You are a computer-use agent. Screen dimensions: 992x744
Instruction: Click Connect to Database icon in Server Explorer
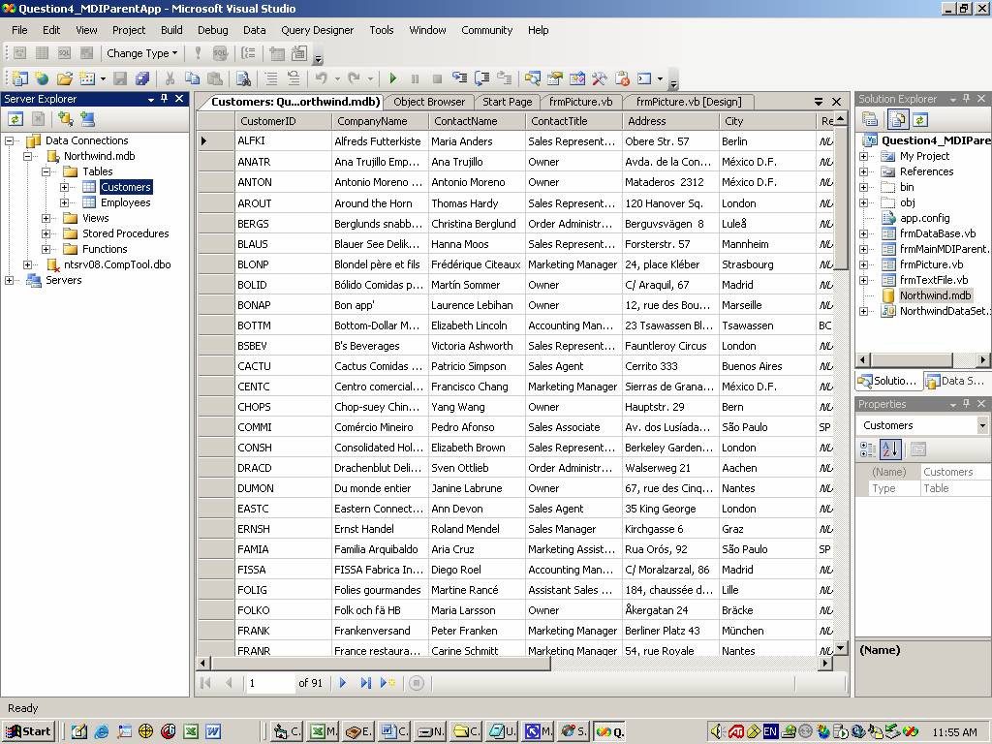(65, 119)
